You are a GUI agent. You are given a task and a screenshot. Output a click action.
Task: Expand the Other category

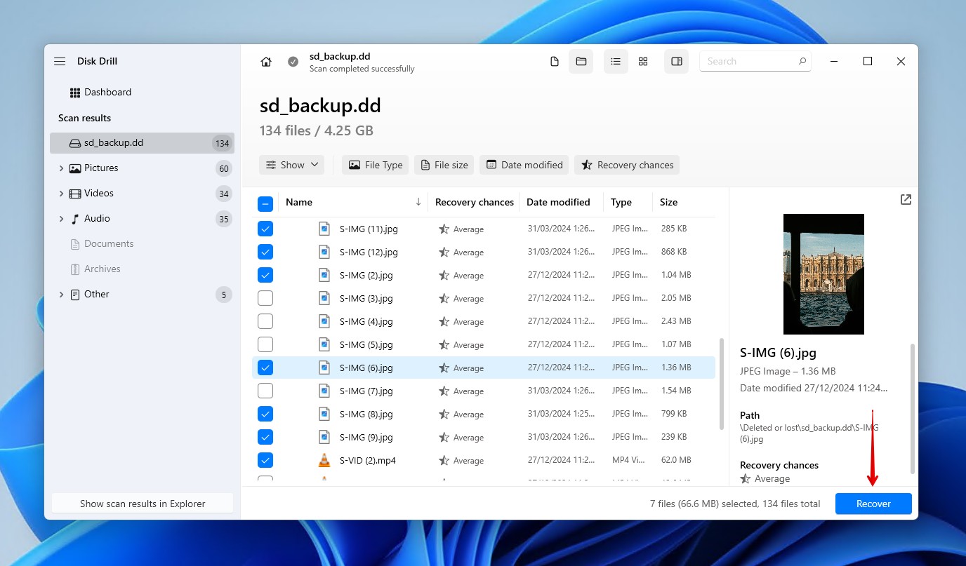coord(62,294)
